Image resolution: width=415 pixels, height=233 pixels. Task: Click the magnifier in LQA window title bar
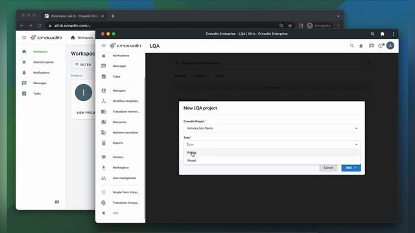(372, 34)
